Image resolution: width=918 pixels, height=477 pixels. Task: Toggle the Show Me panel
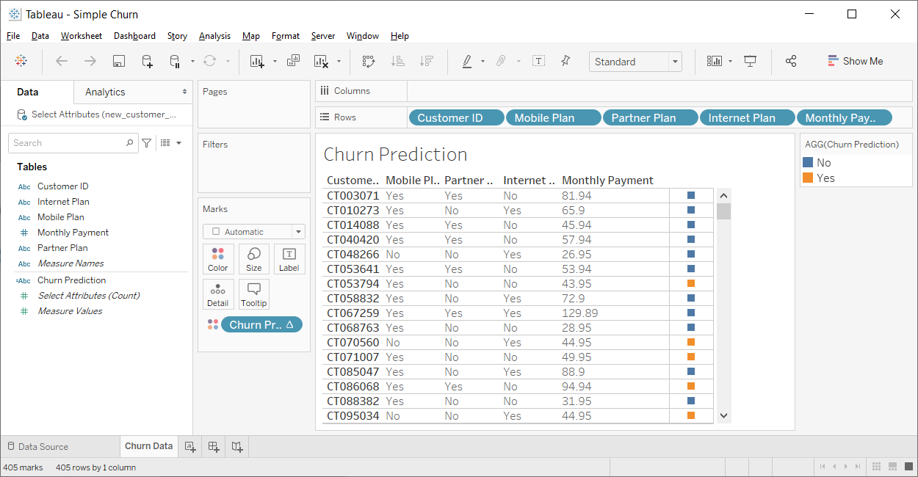pos(855,62)
